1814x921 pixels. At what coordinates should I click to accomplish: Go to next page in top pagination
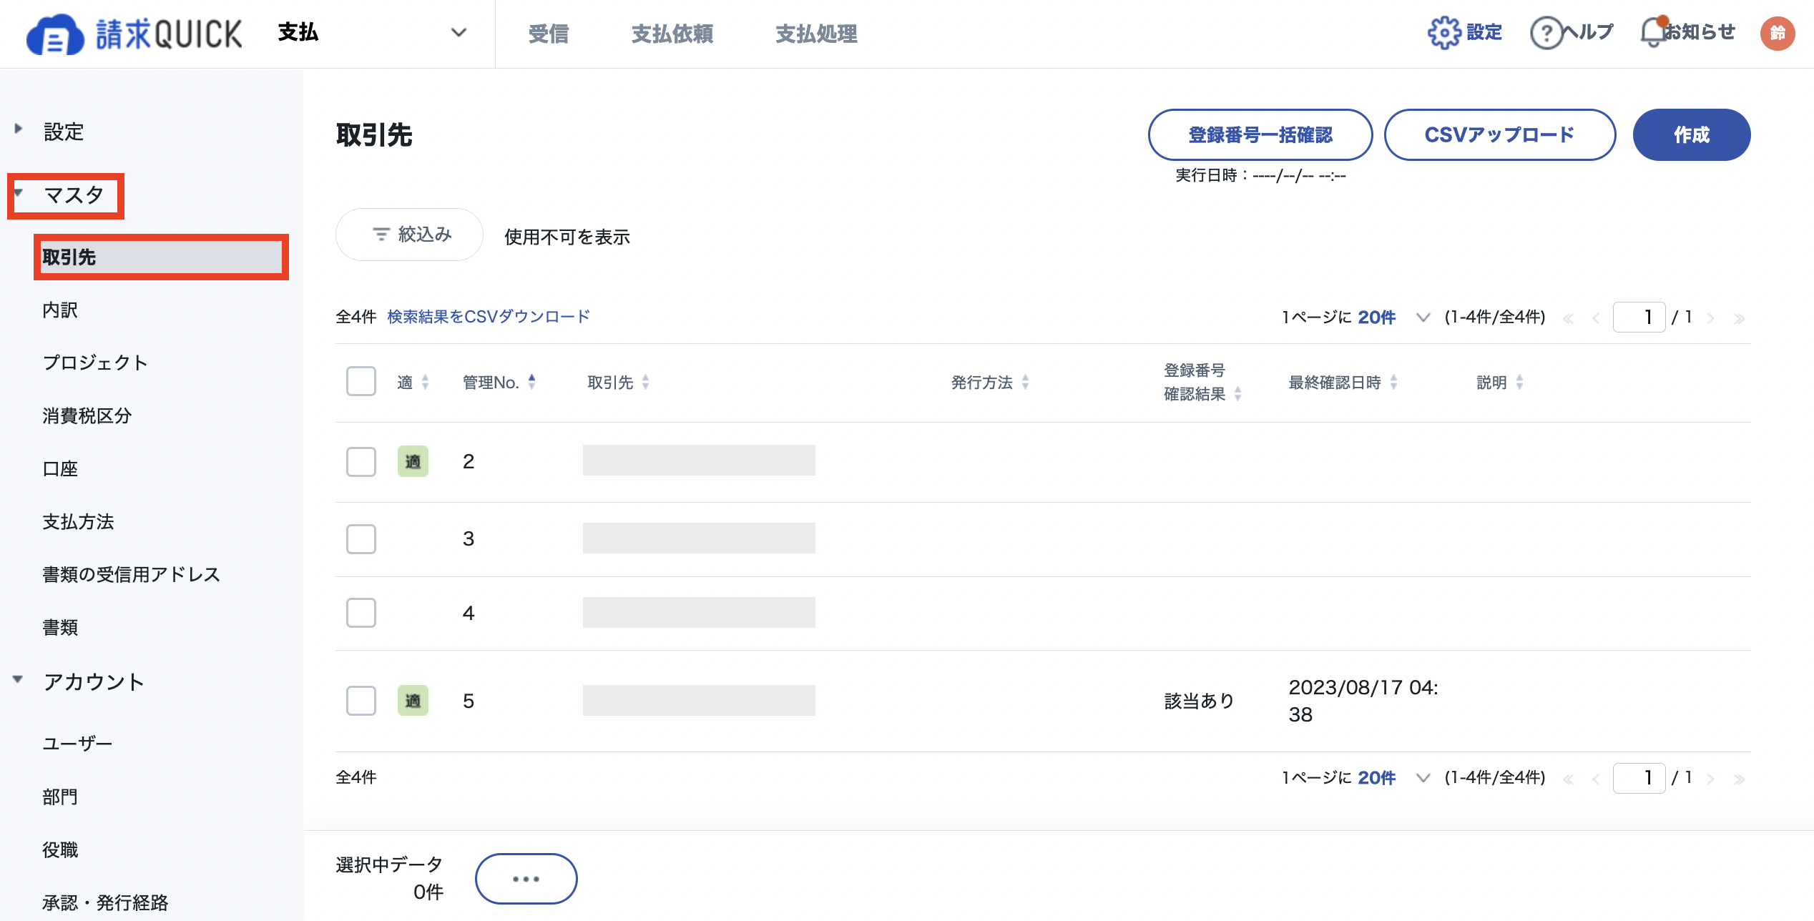point(1710,318)
